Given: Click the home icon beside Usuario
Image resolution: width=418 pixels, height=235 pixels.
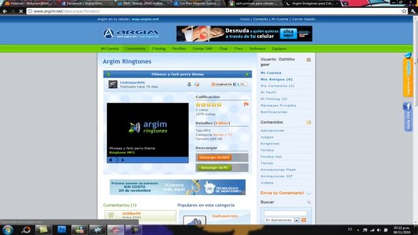Looking at the screenshot, I should [308, 59].
